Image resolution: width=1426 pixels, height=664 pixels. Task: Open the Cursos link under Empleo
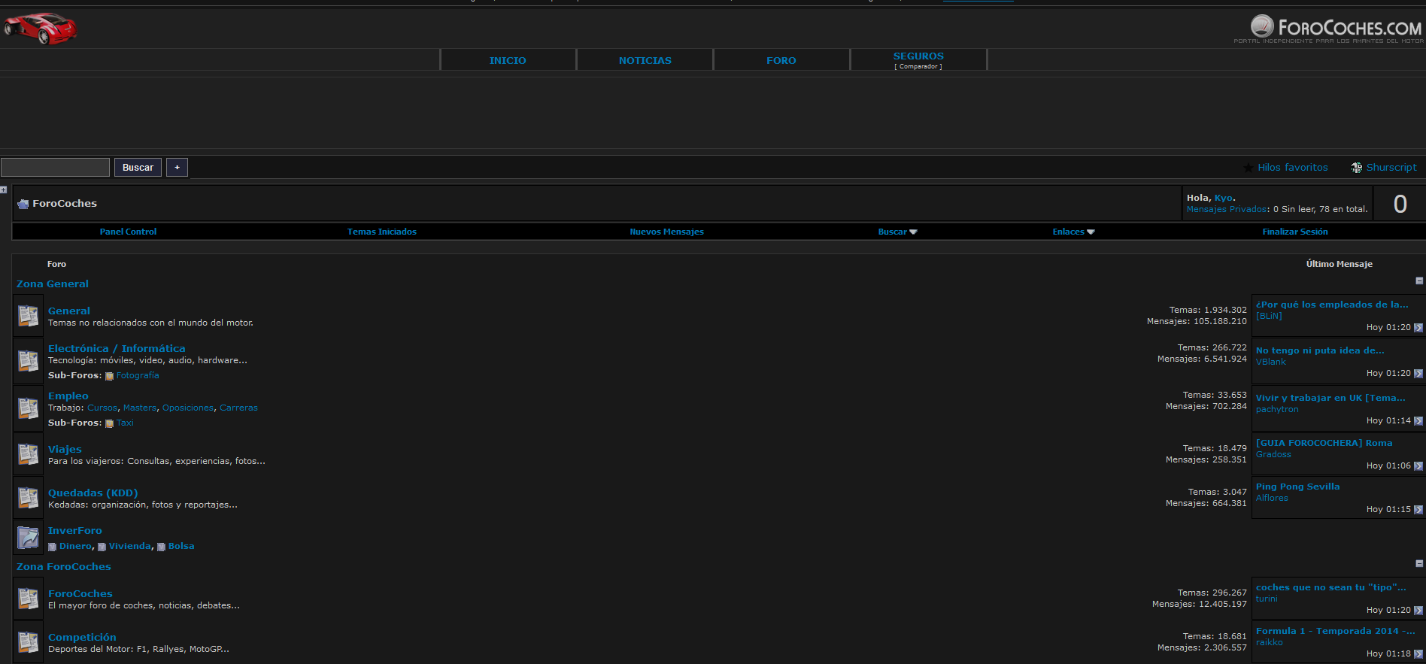tap(102, 408)
